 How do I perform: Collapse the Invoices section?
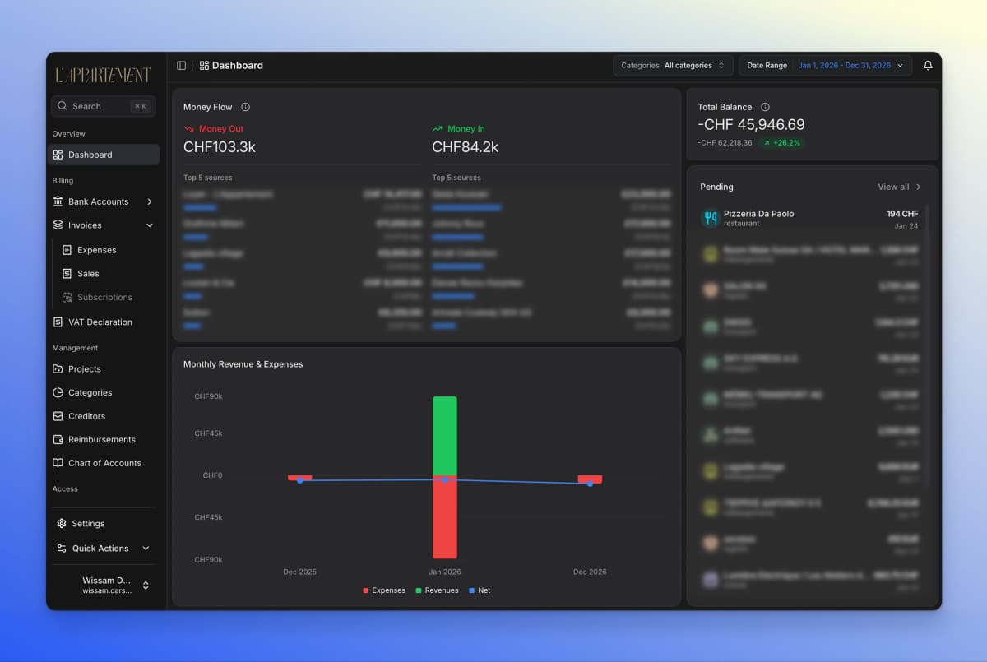(x=149, y=225)
